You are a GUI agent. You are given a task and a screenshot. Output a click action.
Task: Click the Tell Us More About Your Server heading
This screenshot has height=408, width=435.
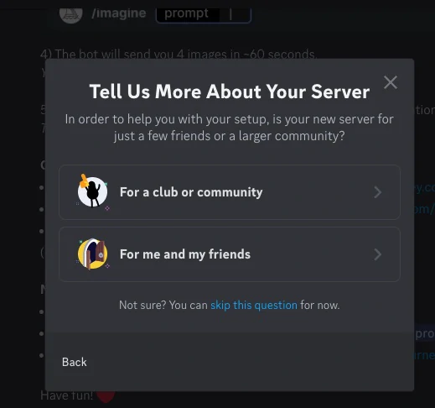(230, 92)
